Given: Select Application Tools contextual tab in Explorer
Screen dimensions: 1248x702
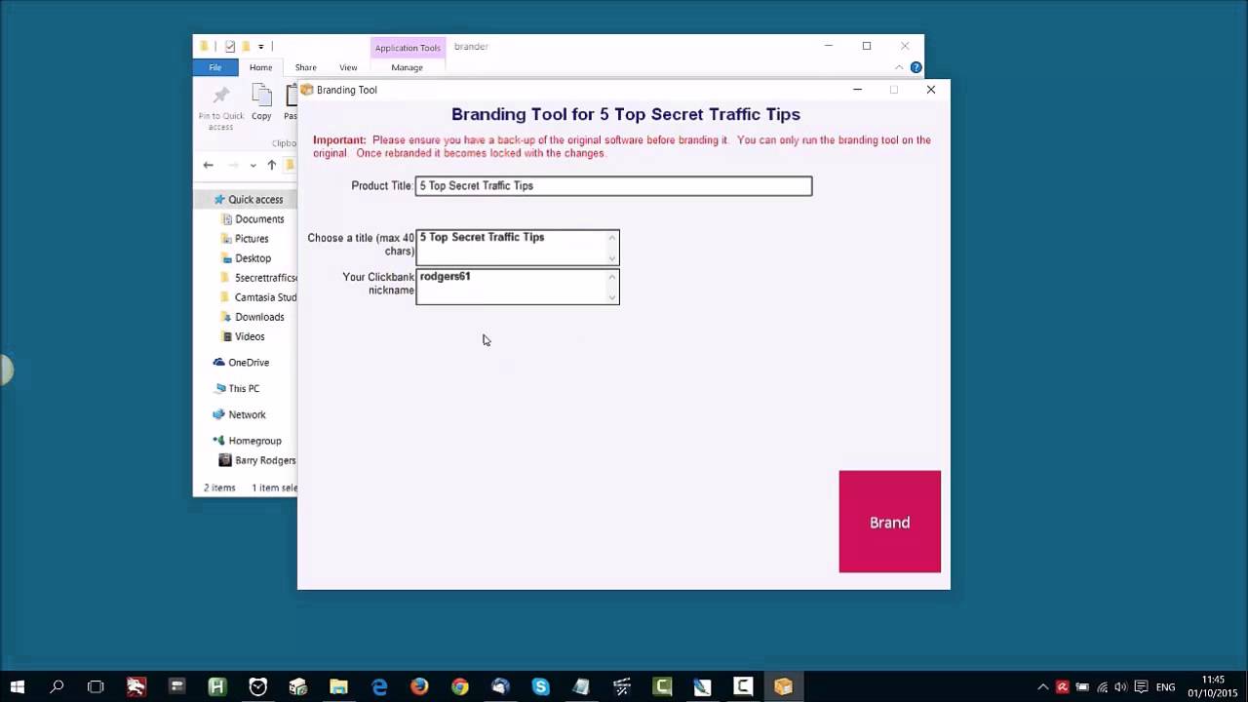Looking at the screenshot, I should pos(408,47).
